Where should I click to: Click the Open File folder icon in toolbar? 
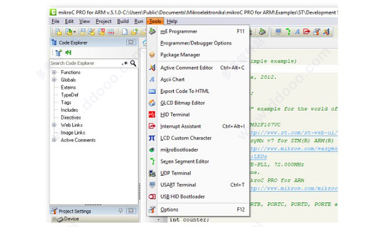tap(134, 31)
